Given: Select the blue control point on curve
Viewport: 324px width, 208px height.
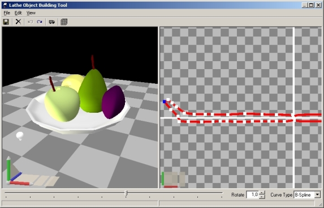Looking at the screenshot, I should [165, 101].
